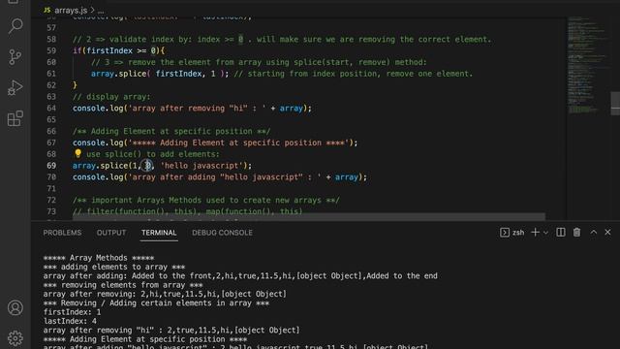The width and height of the screenshot is (620, 349).
Task: Open the Run and Debug view
Action: click(x=15, y=88)
